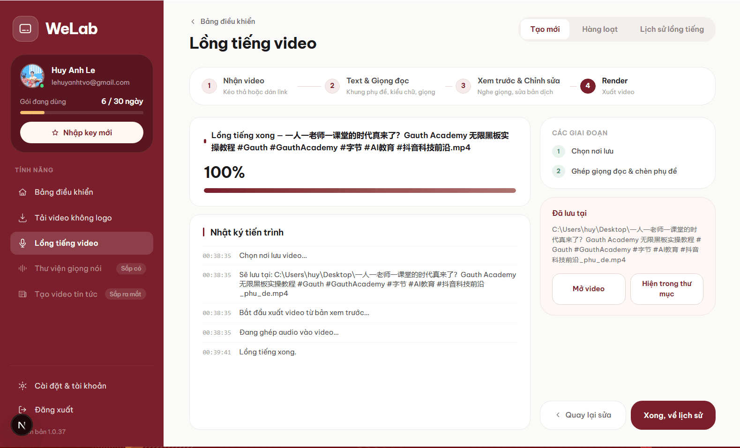Click log line 'Đang ghép audio vào video...'
Viewport: 740px width, 448px height.
pos(289,332)
